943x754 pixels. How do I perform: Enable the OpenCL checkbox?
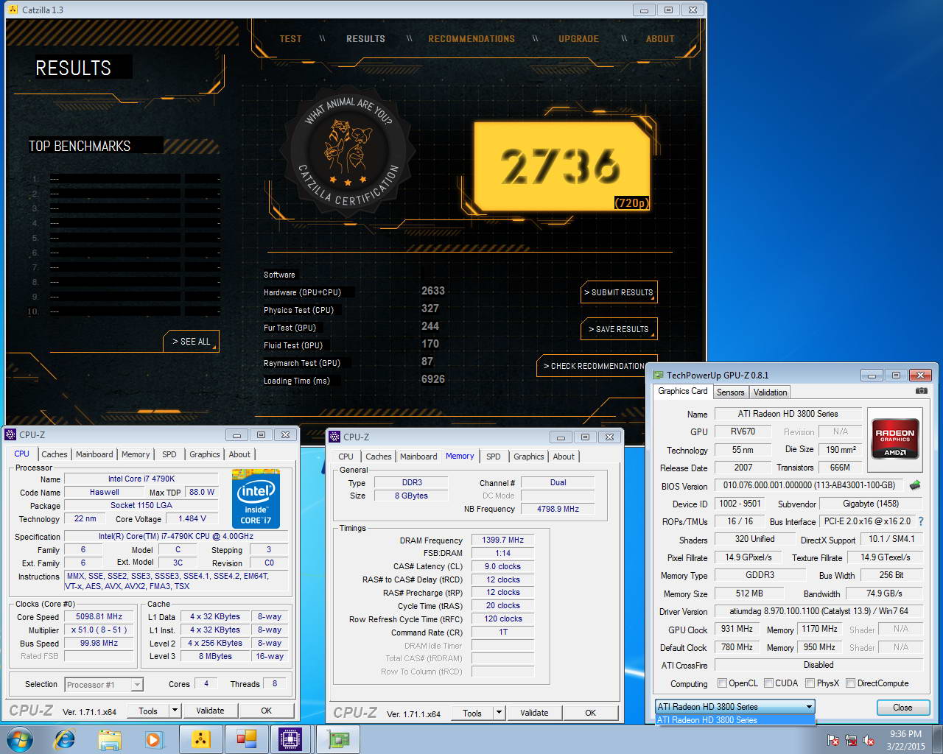coord(722,683)
